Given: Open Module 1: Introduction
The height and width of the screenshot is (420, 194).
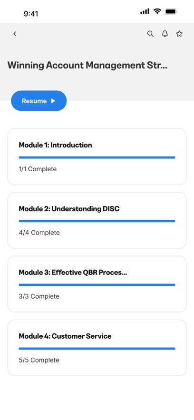Looking at the screenshot, I should pos(97,156).
